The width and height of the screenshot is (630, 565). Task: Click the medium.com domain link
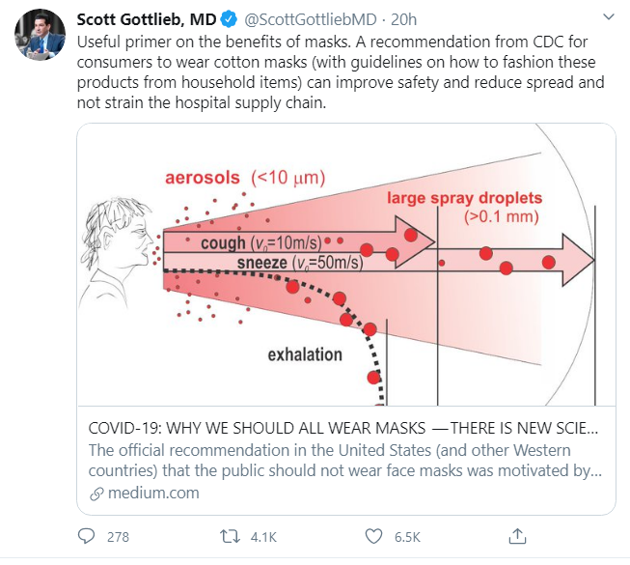[x=153, y=493]
